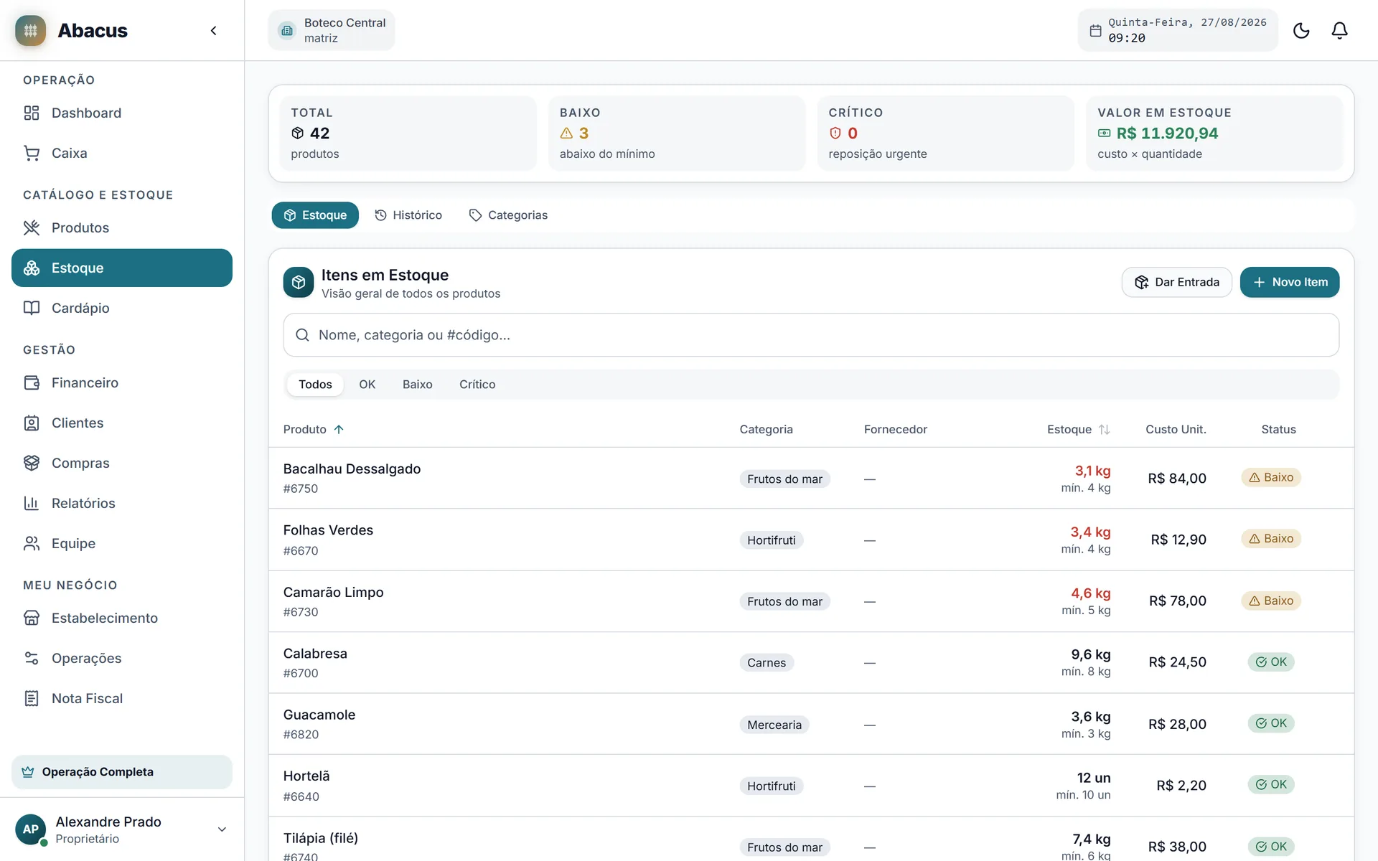Image resolution: width=1378 pixels, height=861 pixels.
Task: Click the Estoque sidebar cubes icon
Action: point(32,268)
